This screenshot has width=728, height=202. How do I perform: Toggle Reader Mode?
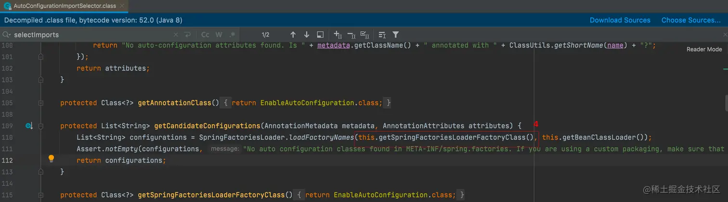click(704, 49)
